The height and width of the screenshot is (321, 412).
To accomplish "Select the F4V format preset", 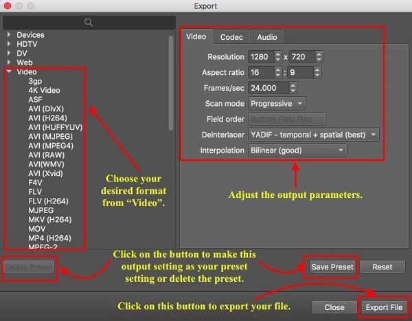I will 35,183.
